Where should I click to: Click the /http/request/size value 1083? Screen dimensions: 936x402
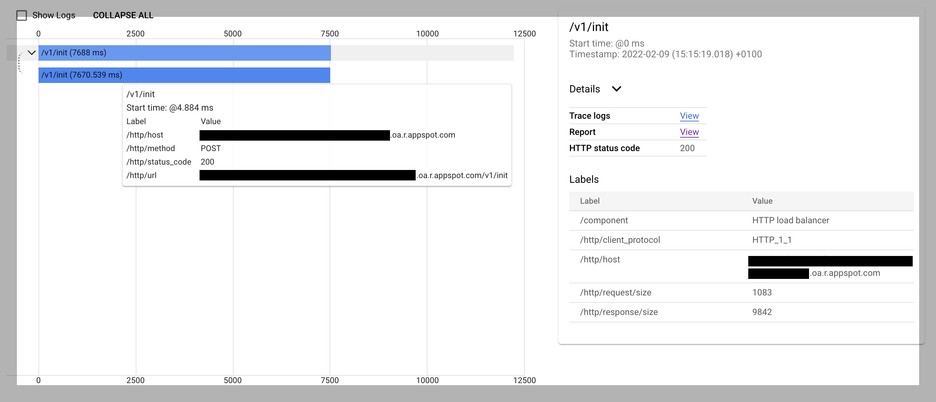coord(761,292)
